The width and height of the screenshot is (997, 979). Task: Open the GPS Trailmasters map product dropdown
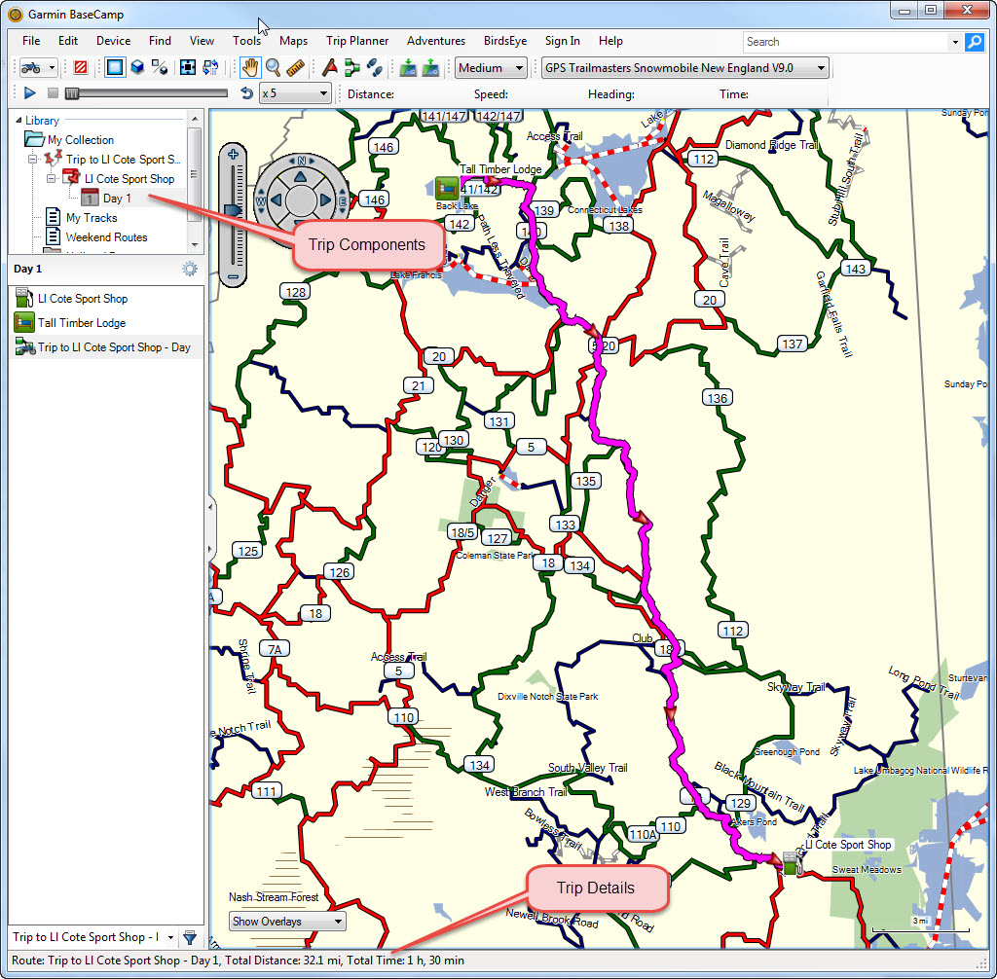pos(684,68)
